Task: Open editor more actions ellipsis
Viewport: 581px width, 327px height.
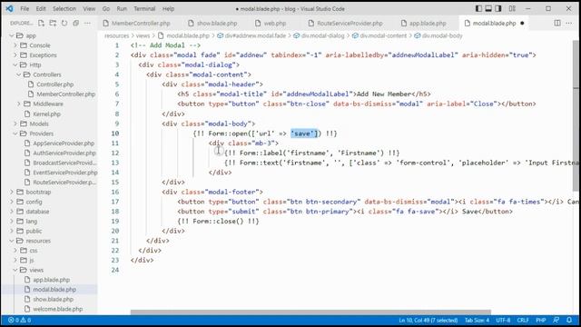Action: point(569,23)
